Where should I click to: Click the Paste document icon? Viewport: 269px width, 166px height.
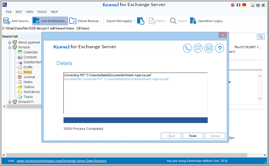click(x=152, y=21)
